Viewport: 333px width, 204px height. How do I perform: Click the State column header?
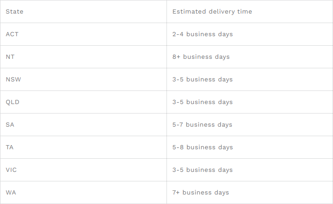tap(83, 11)
